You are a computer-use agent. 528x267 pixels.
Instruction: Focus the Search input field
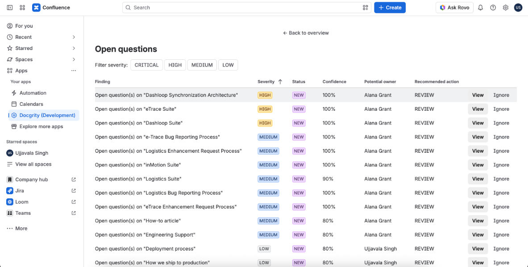[246, 8]
